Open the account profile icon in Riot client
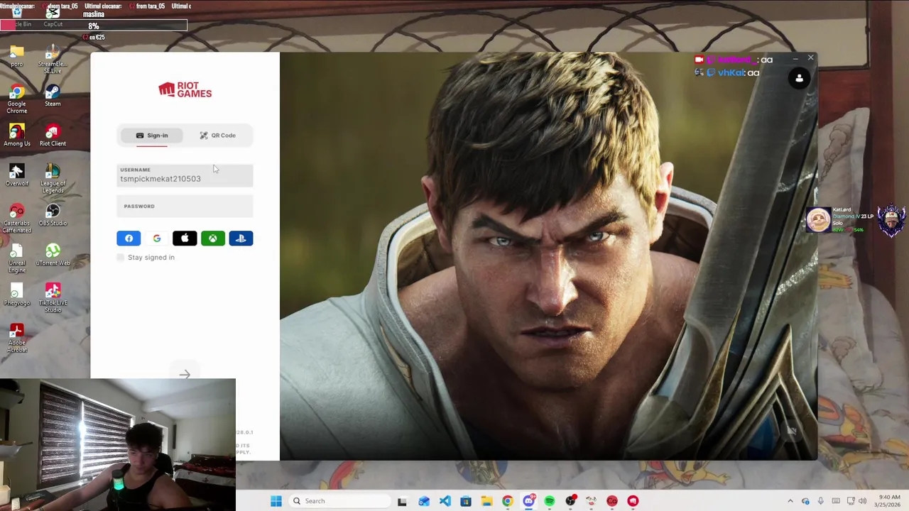909x511 pixels. (799, 79)
